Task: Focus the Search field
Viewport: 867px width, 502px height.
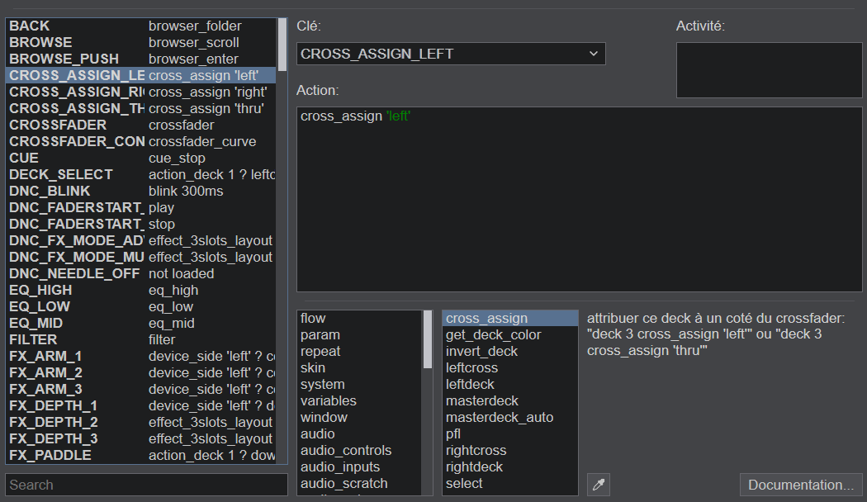Action: tap(146, 485)
